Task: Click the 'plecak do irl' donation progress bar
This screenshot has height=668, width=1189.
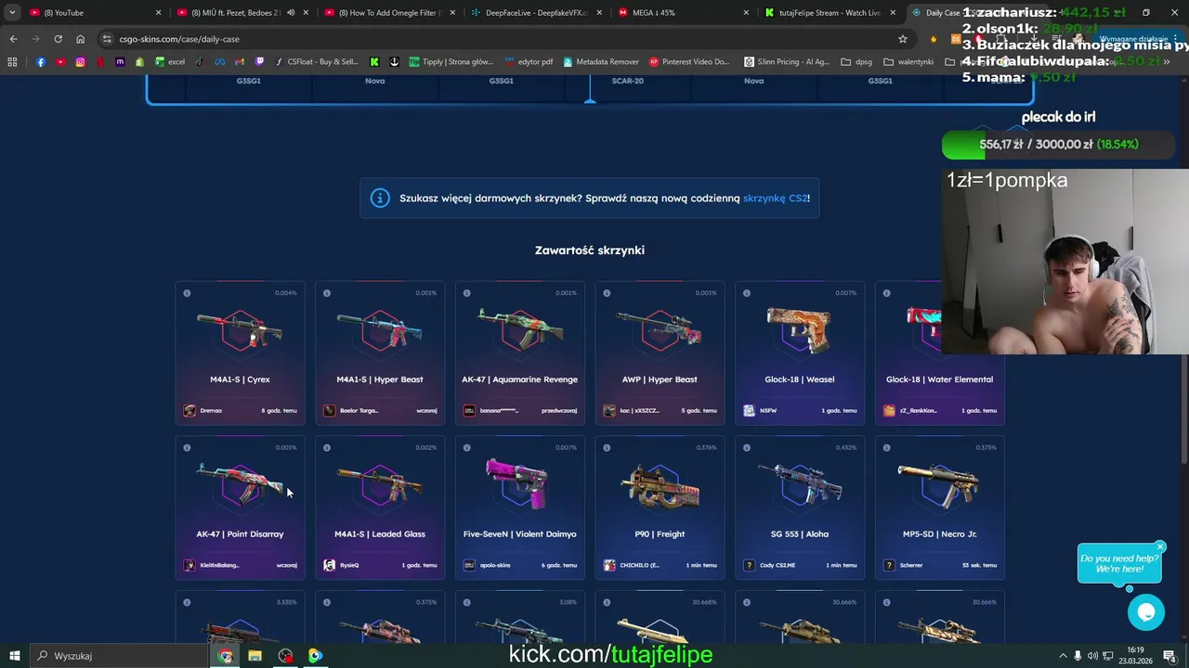Action: [x=1058, y=145]
